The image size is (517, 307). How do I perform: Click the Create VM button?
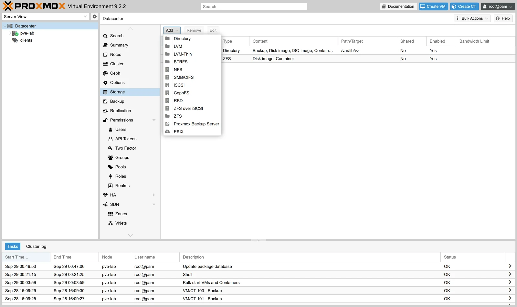coord(433,6)
